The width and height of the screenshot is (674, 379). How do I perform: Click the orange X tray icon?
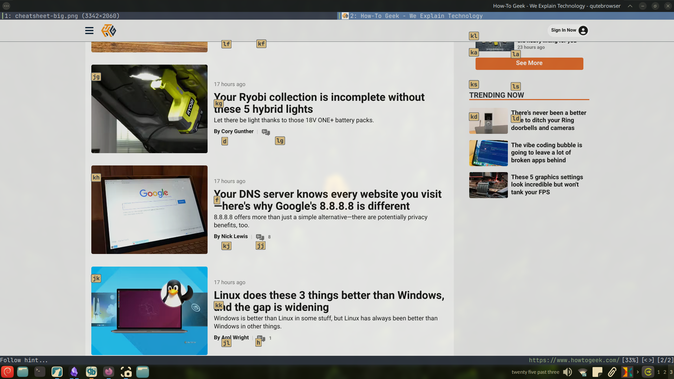[627, 372]
